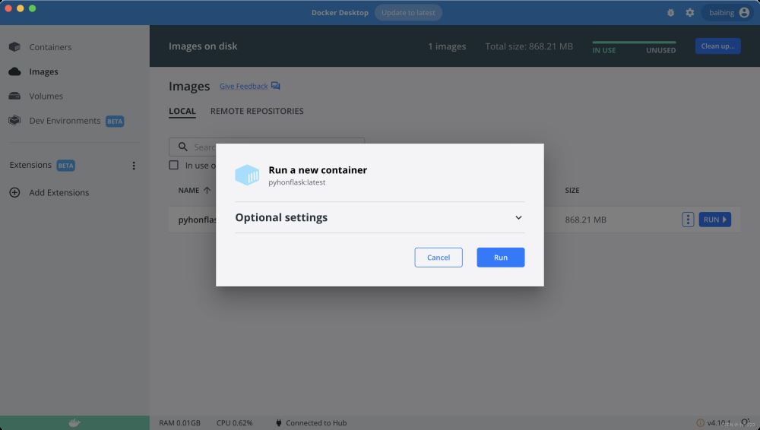Image resolution: width=760 pixels, height=430 pixels.
Task: Open the Volumes drive icon
Action: 14,96
